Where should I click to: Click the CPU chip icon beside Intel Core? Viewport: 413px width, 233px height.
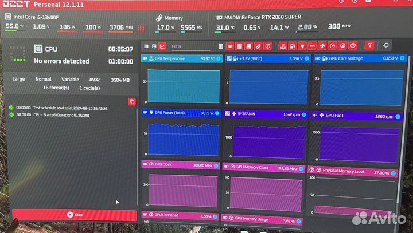point(8,17)
